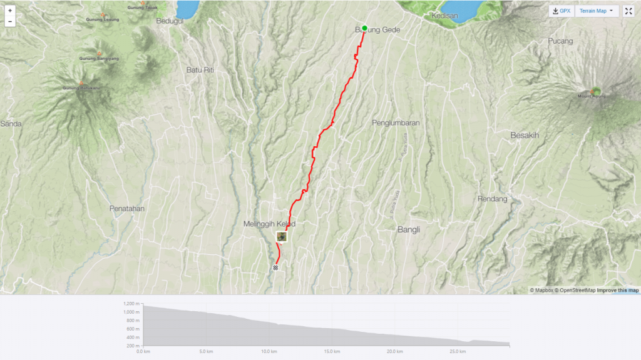Enter fullscreen map view
The image size is (641, 360).
[x=628, y=11]
